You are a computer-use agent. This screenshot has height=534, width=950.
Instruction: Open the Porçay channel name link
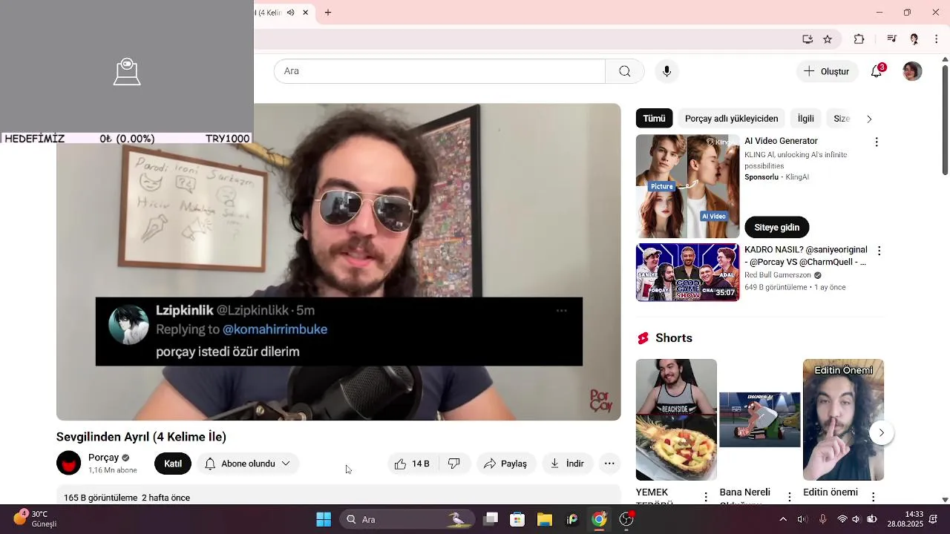click(103, 458)
